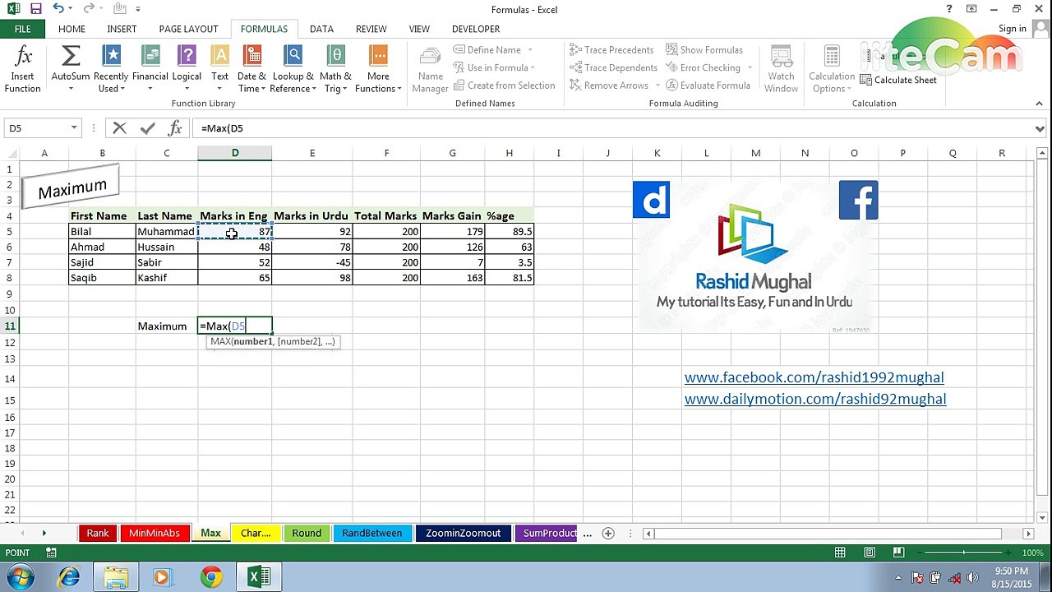
Task: Open Chrome from the taskbar
Action: pos(211,577)
